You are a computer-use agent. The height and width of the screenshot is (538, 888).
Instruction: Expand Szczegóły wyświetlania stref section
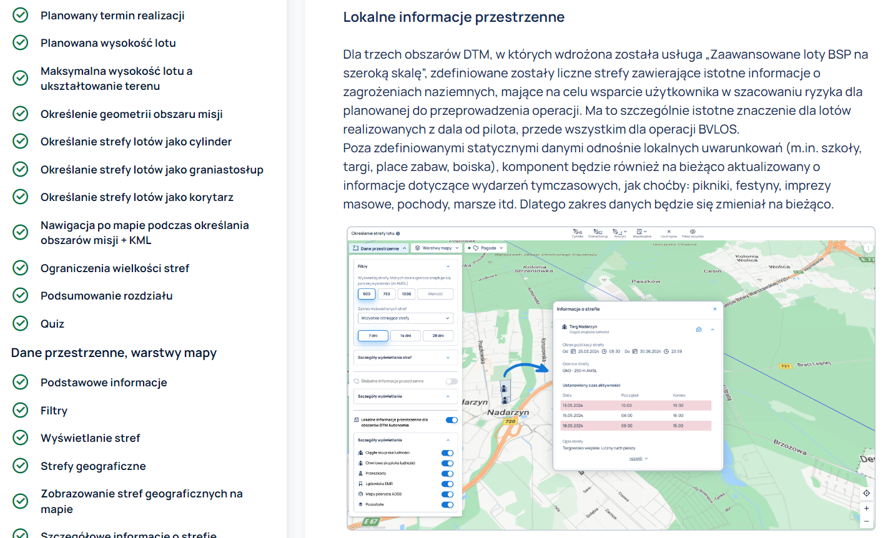click(x=406, y=358)
